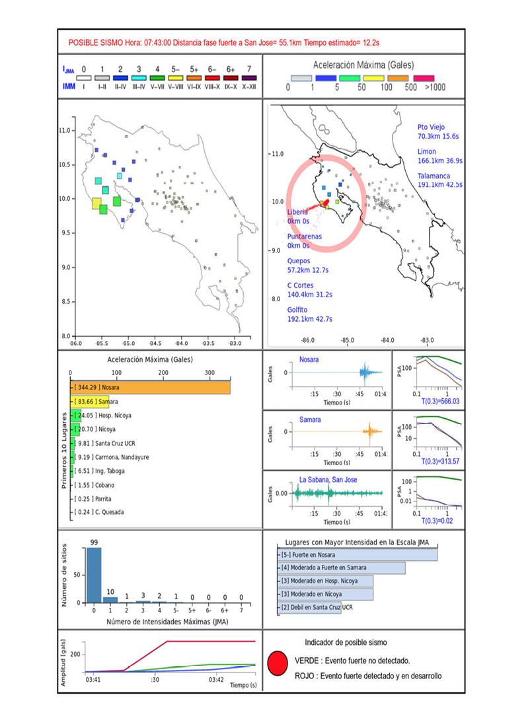Click the histogram bar labeled 99
528x726 pixels.
(94, 575)
